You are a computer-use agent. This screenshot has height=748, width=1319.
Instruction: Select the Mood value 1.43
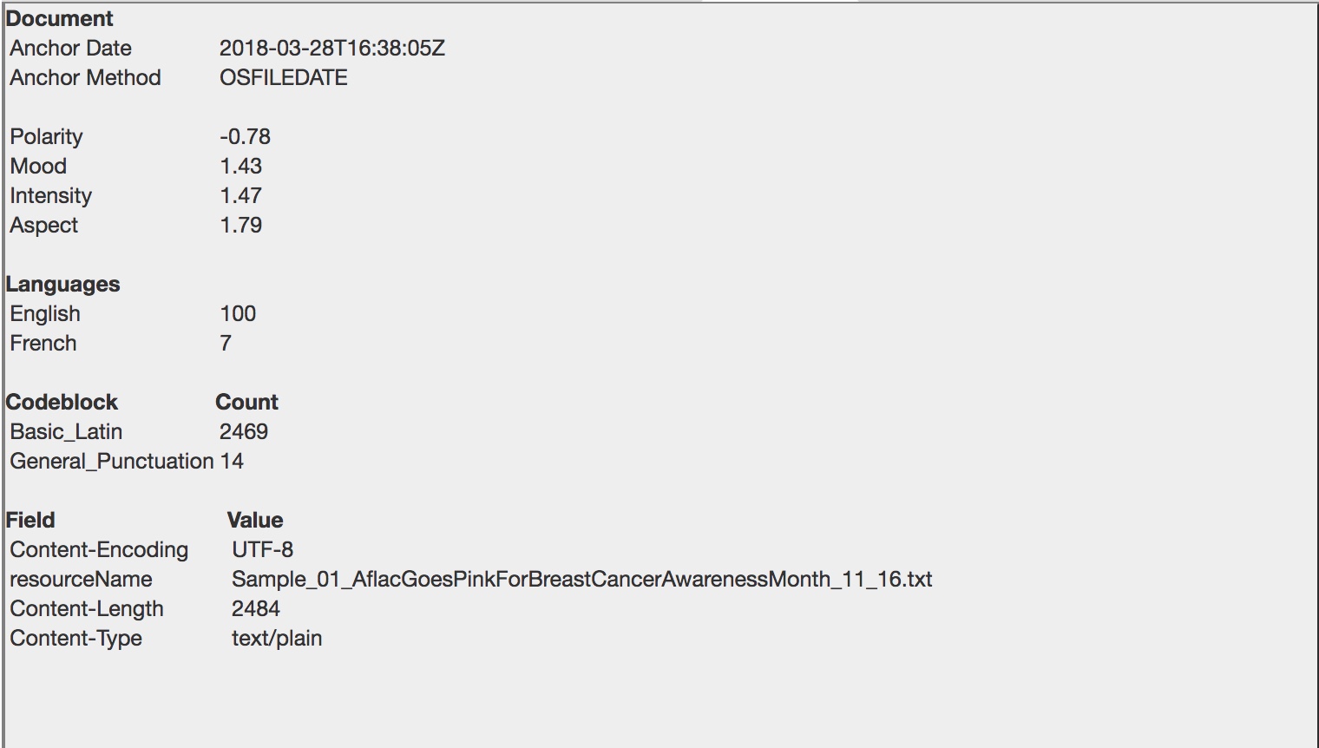coord(240,166)
